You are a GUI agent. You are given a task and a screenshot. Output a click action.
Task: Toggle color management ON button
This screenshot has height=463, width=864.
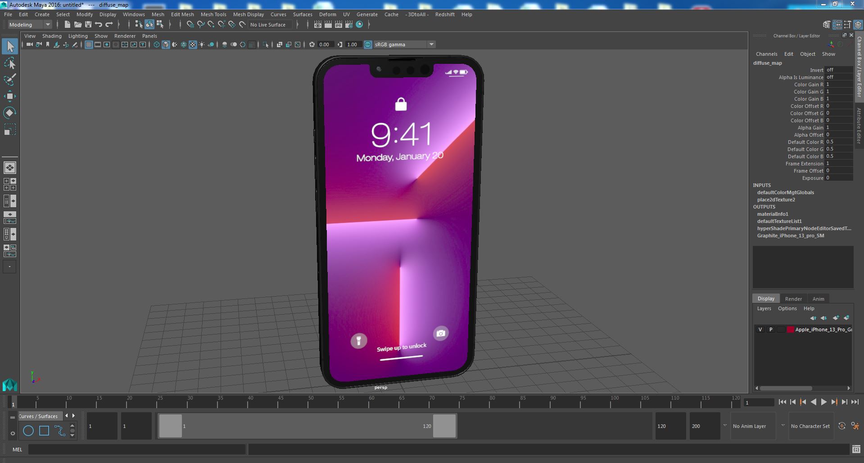[x=368, y=45]
